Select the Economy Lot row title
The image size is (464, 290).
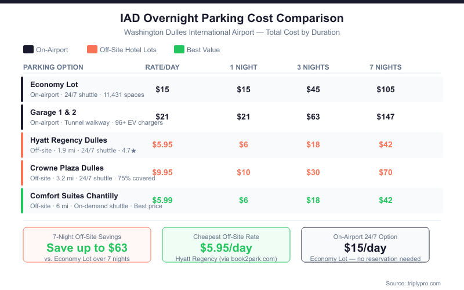(x=54, y=85)
